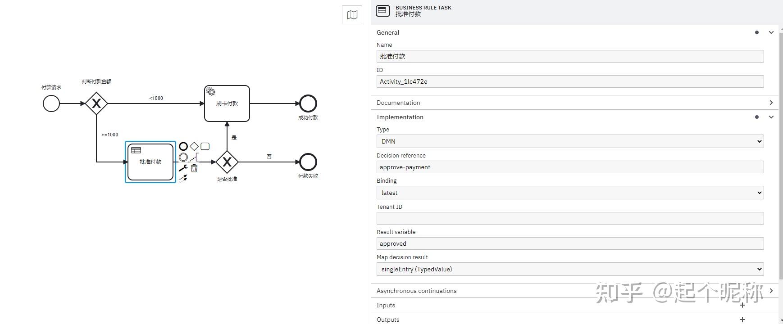The width and height of the screenshot is (783, 324).
Task: Click the wrench change-type icon
Action: click(x=183, y=168)
